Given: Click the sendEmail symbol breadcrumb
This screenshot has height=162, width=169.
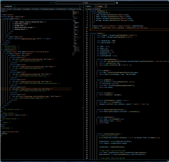Looking at the screenshot, I should click(x=97, y=9).
